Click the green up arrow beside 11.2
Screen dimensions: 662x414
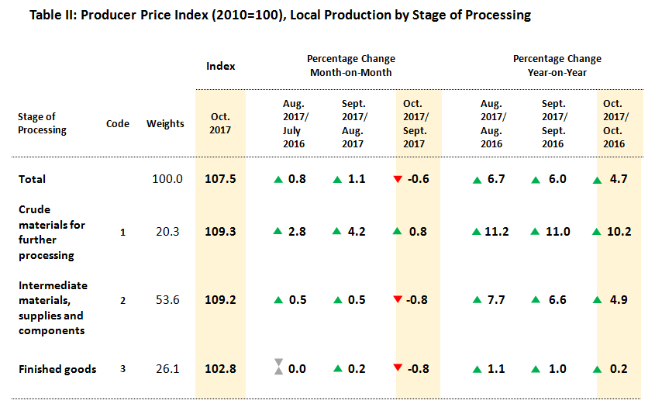coord(478,232)
